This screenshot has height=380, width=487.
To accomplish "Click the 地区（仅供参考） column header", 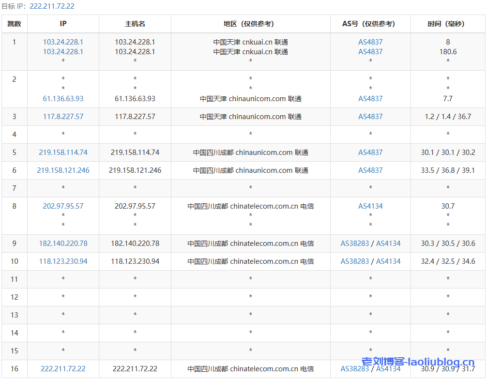I will [250, 24].
